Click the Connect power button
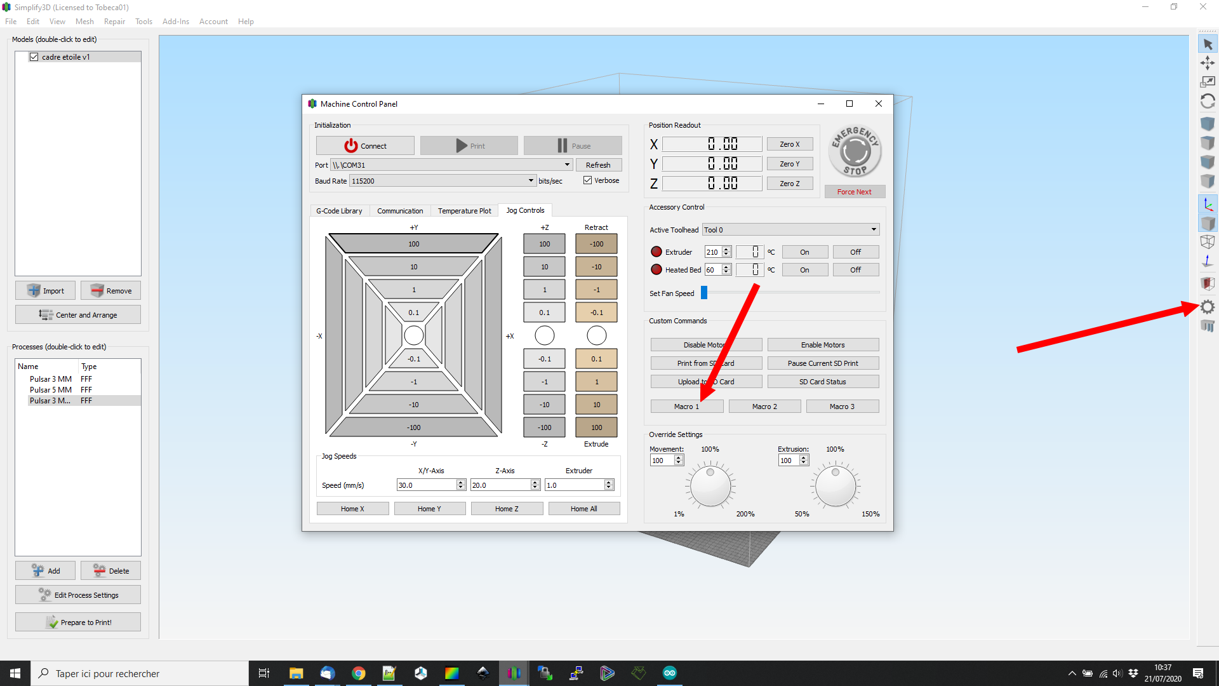 click(365, 146)
